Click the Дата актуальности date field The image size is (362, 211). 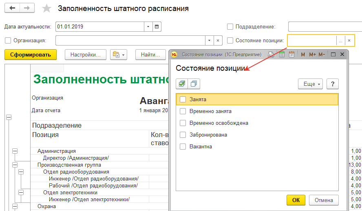pos(100,27)
